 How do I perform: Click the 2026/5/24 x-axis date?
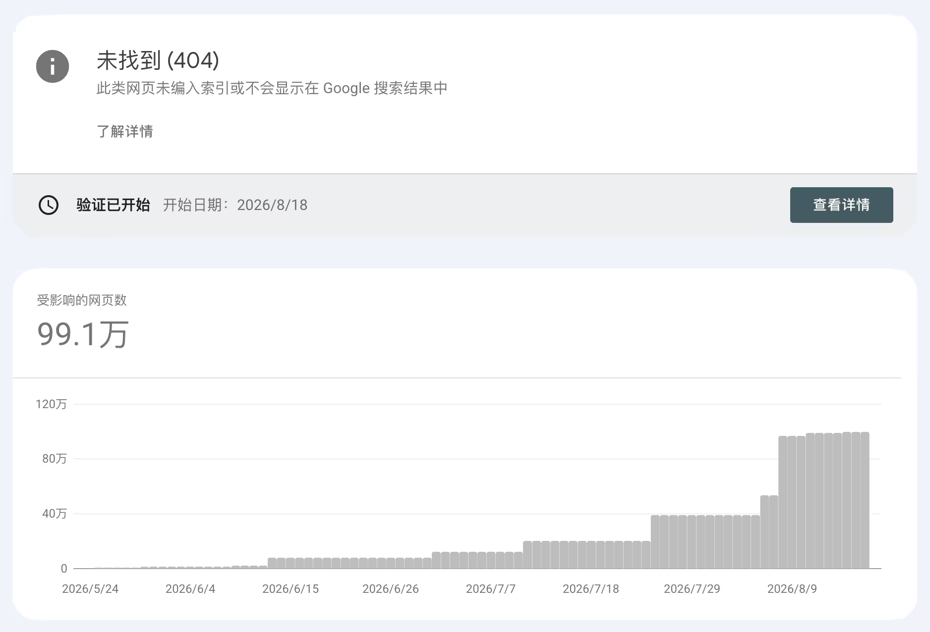[90, 589]
